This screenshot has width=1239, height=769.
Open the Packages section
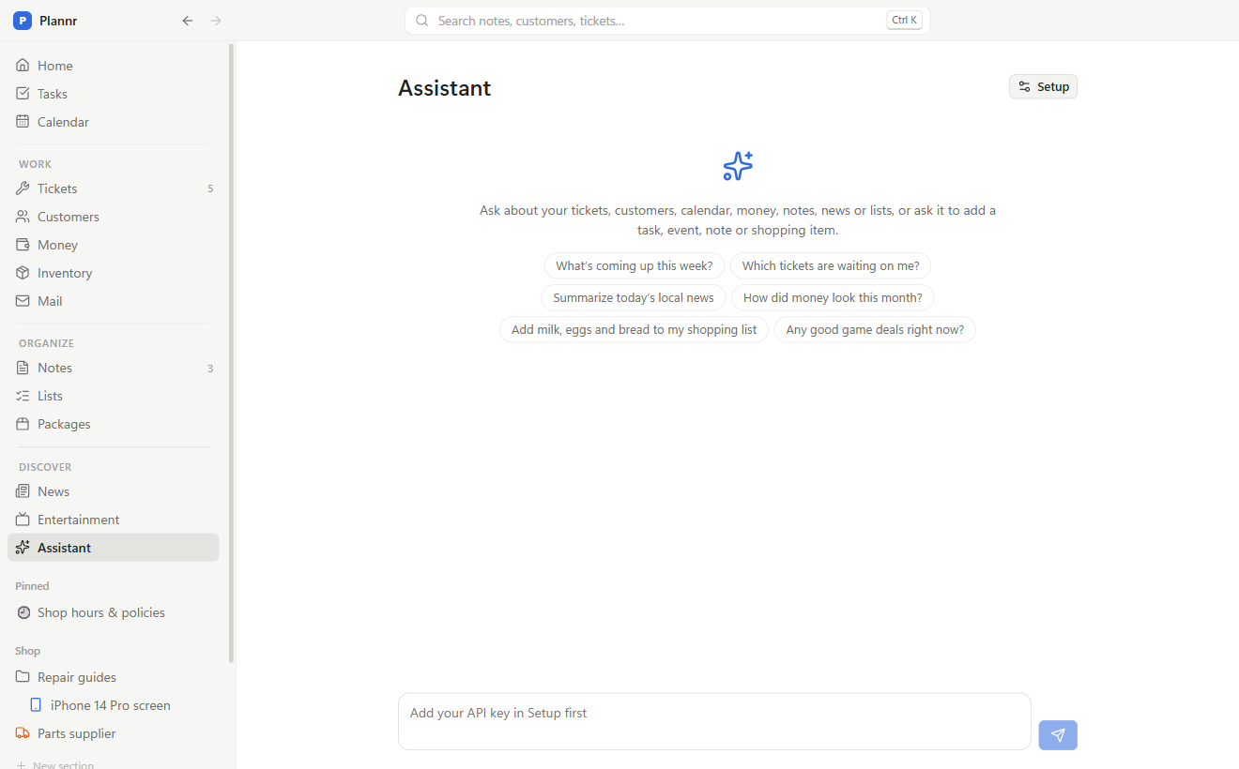[x=113, y=424]
